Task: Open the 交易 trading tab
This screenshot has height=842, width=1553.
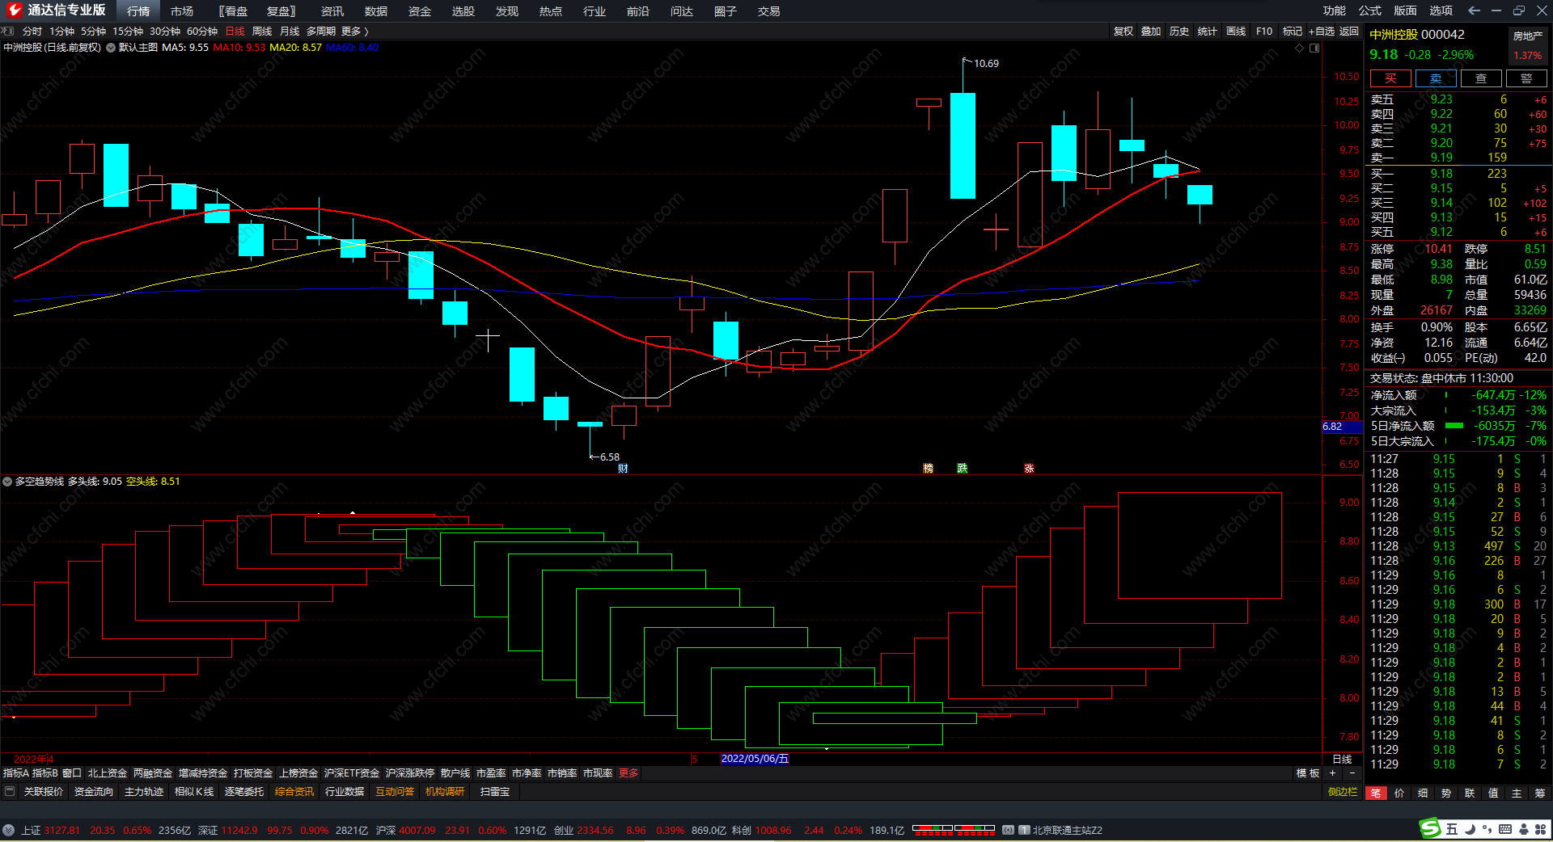Action: [x=769, y=11]
